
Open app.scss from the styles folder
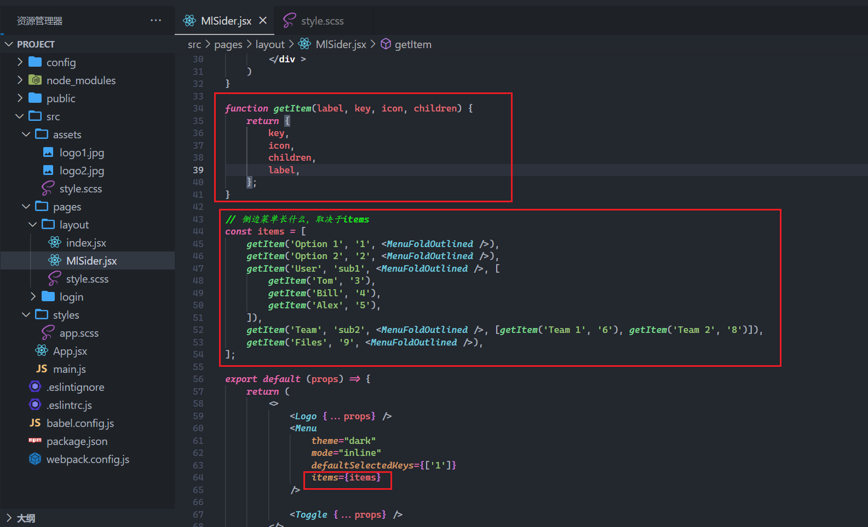tap(79, 333)
